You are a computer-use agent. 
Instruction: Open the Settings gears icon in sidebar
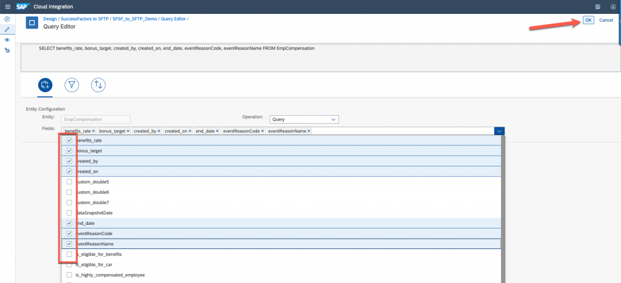pos(7,50)
